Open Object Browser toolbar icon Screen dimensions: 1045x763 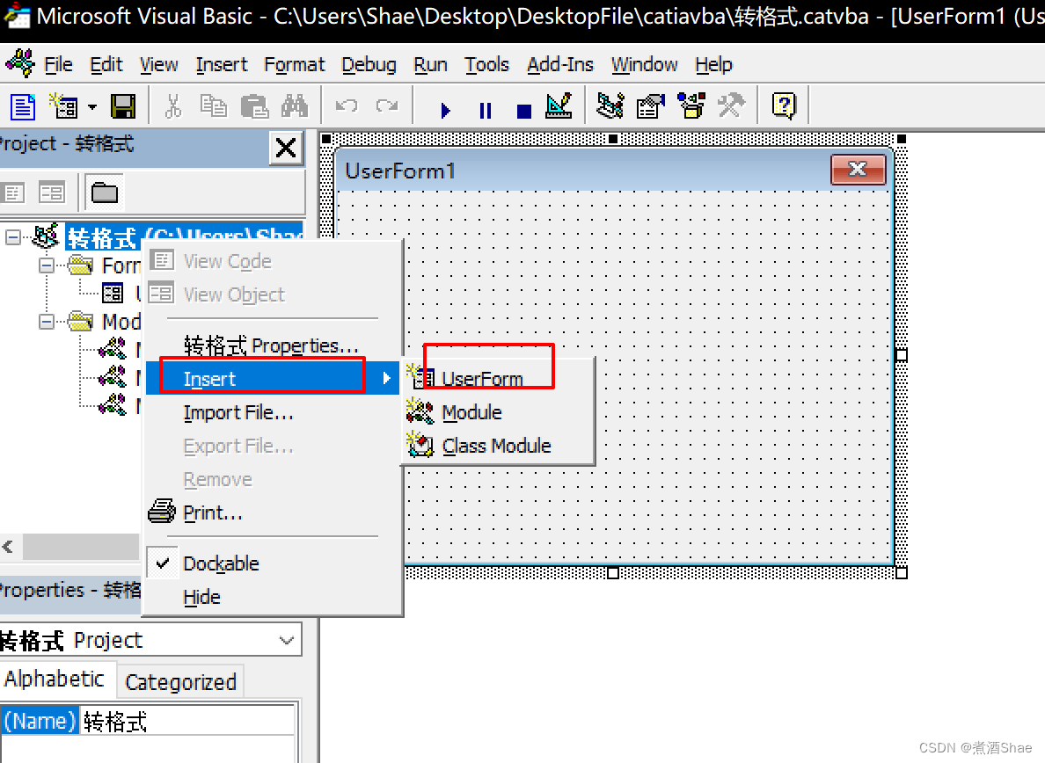[x=691, y=106]
